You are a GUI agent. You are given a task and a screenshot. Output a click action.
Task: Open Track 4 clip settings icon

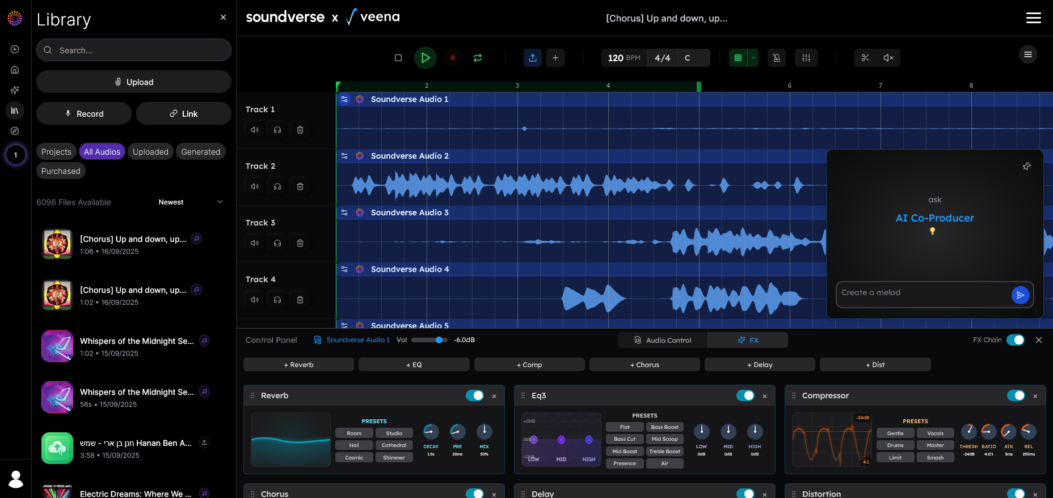tap(344, 269)
